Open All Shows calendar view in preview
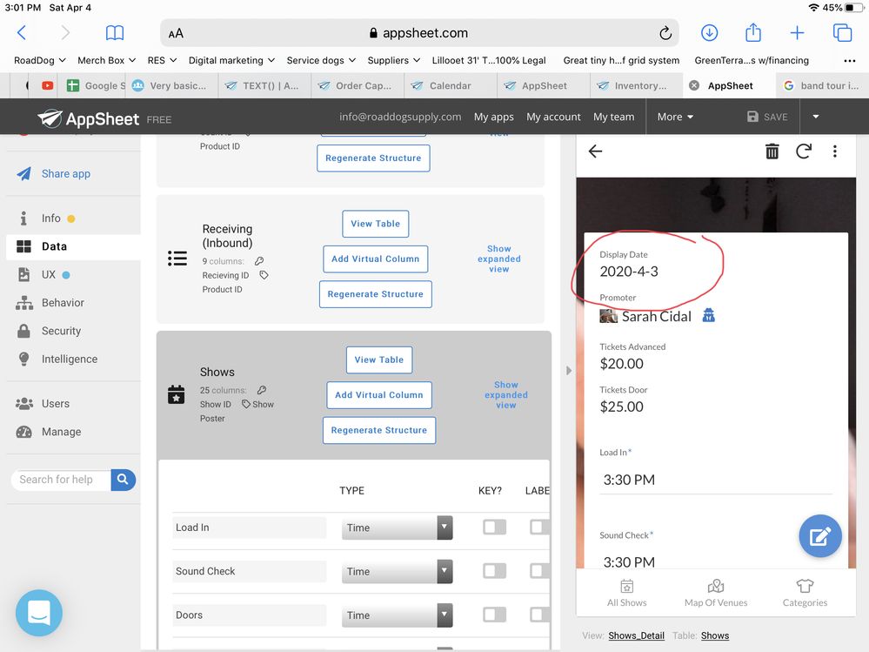 pos(627,593)
